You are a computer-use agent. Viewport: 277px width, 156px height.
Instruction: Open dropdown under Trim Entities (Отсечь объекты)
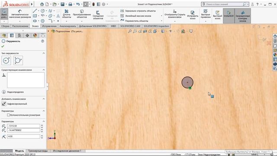pos(67,21)
